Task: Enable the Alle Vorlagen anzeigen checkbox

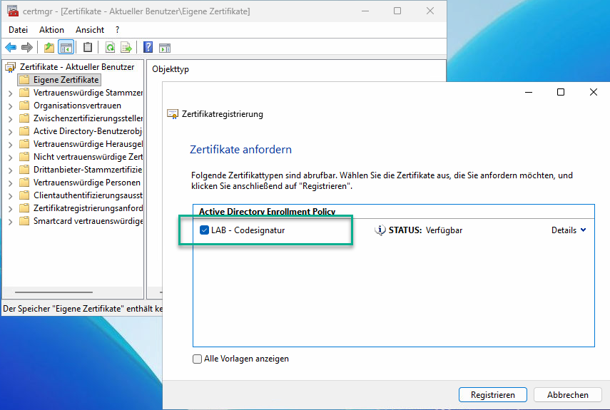Action: pos(198,359)
